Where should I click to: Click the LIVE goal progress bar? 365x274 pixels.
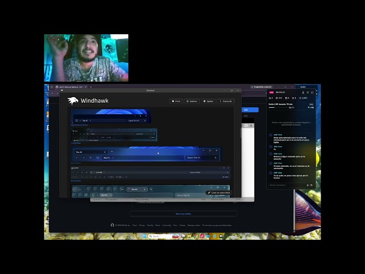(x=278, y=108)
